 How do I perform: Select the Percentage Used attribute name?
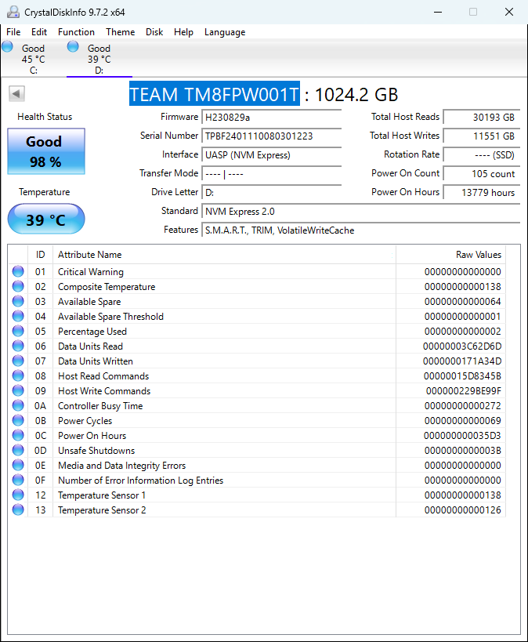(x=92, y=332)
